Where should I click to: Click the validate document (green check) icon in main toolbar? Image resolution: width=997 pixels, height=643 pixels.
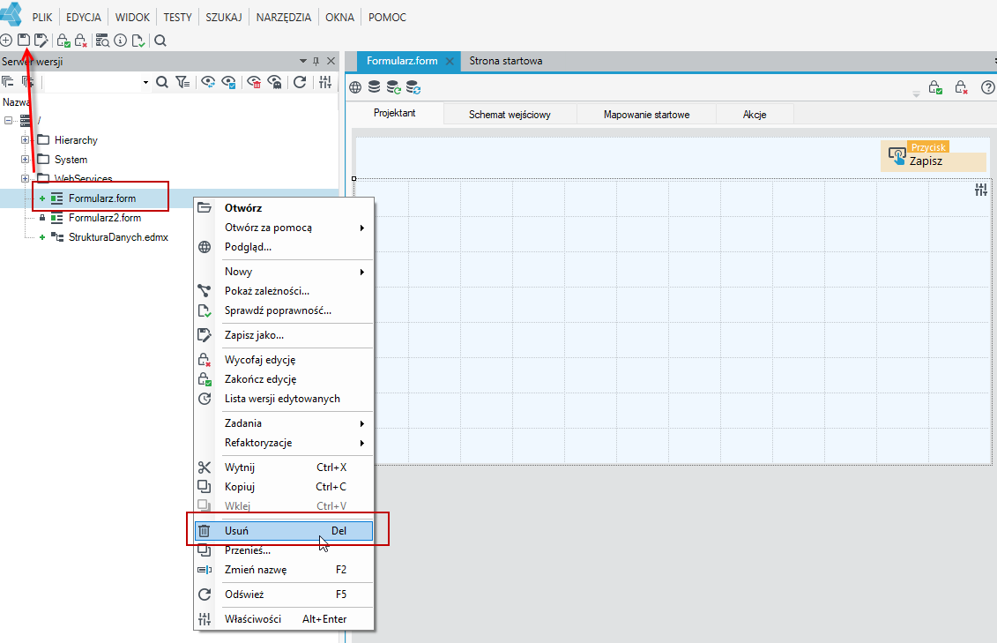[x=138, y=40]
